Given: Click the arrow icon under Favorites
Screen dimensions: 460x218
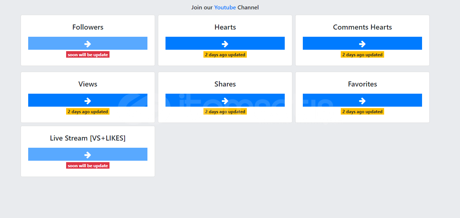Looking at the screenshot, I should pos(362,101).
